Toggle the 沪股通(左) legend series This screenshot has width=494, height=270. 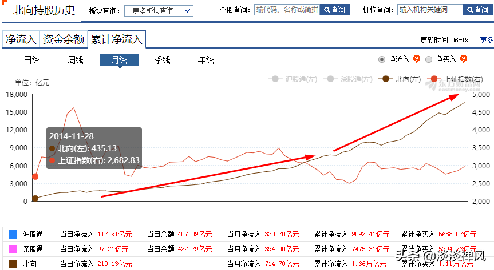[x=293, y=79]
